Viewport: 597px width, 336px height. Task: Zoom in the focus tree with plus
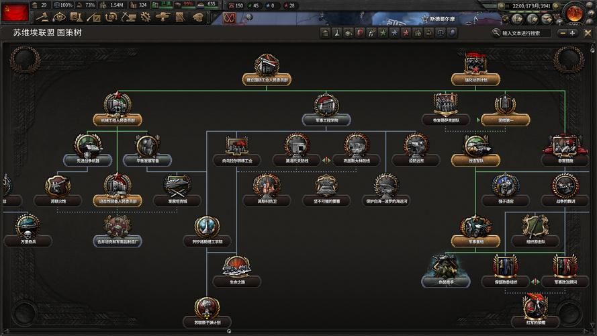click(x=572, y=33)
